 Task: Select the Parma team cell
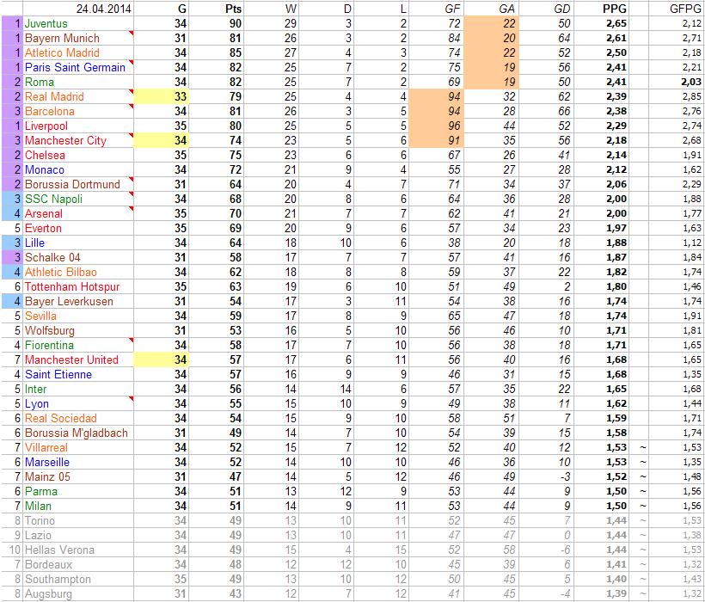[78, 491]
